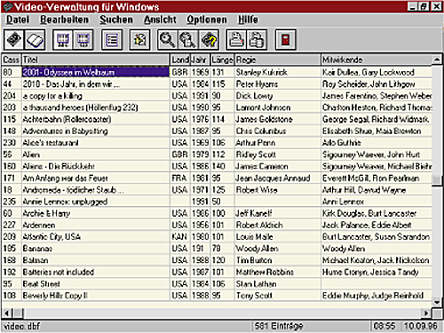Screen dimensions: 444x333
Task: Open the Bearbeiten menu
Action: 64,20
